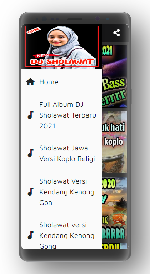Open the Home menu item
Image resolution: width=150 pixels, height=274 pixels.
(x=61, y=82)
